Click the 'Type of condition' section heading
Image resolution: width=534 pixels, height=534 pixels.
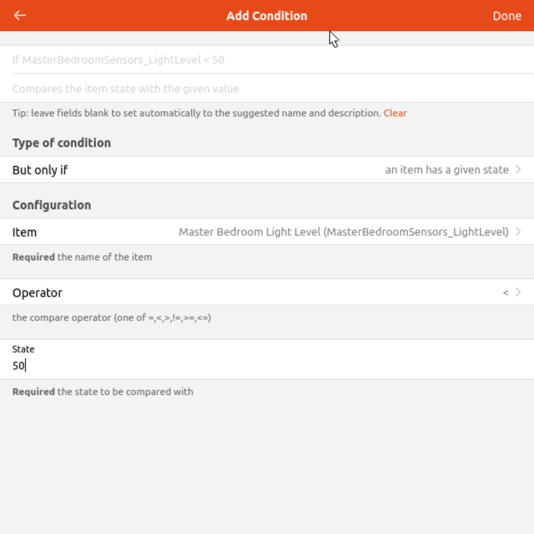[61, 143]
